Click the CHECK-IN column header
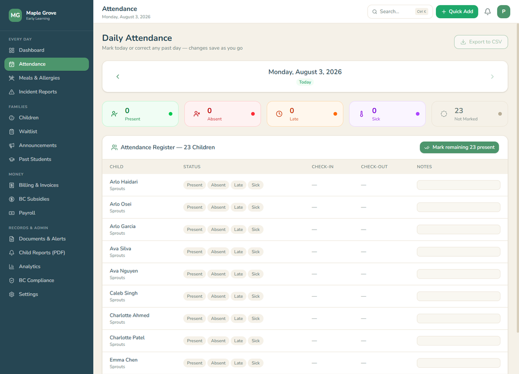Image resolution: width=519 pixels, height=374 pixels. (322, 167)
